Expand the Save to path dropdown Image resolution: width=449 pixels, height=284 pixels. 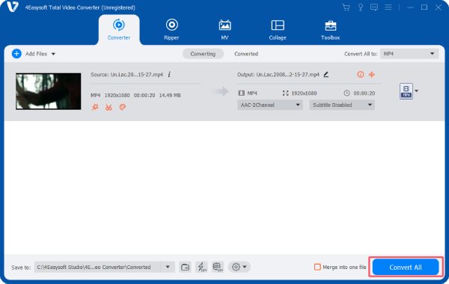click(168, 267)
